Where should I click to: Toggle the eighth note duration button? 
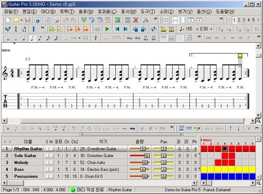point(32,38)
